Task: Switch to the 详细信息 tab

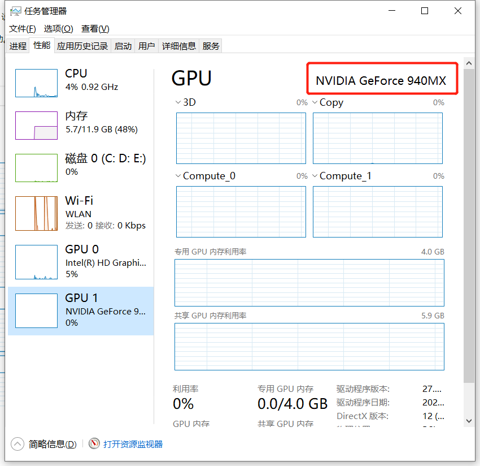Action: [x=179, y=46]
